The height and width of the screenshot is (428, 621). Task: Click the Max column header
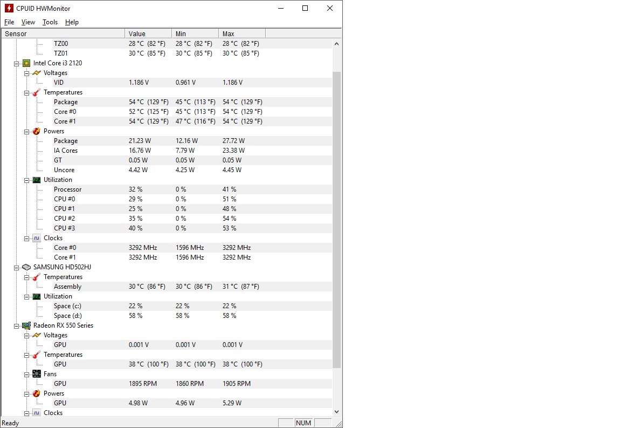point(242,33)
